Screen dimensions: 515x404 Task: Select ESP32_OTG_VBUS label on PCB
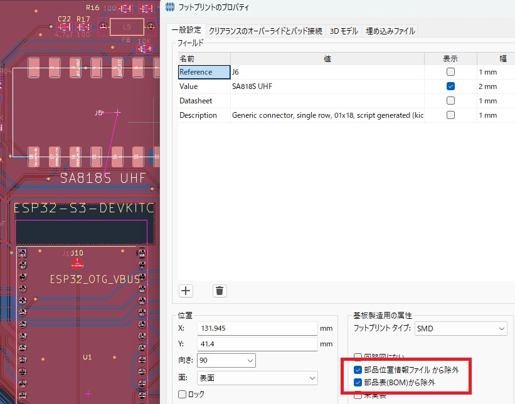95,279
